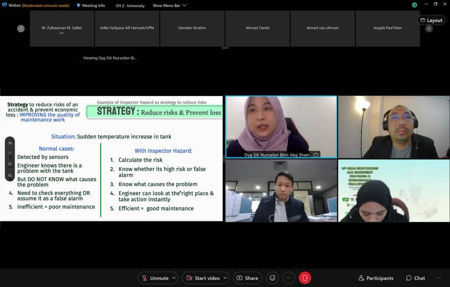
Task: Click the shared presentation slide
Action: pyautogui.click(x=111, y=158)
